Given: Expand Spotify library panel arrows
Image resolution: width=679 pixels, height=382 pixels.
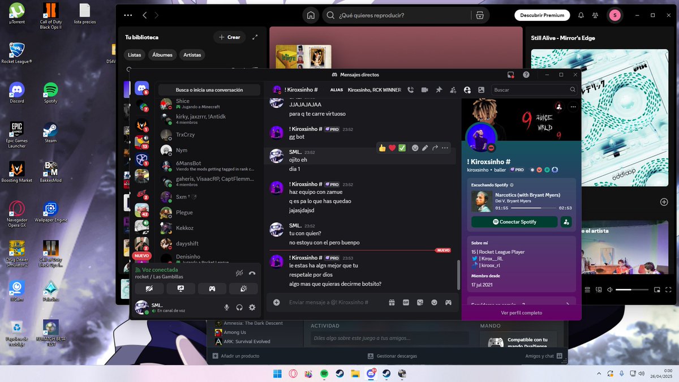Looking at the screenshot, I should (x=255, y=37).
